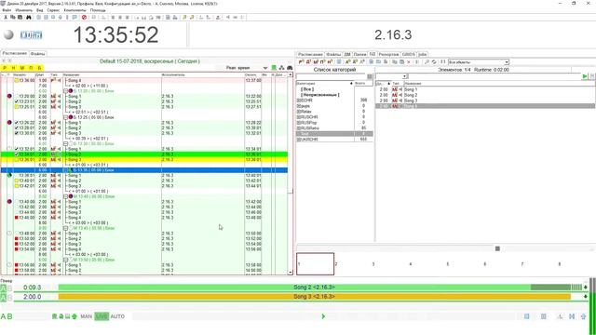Toggle checkbox on the green highlighted Song 2 row

17,154
